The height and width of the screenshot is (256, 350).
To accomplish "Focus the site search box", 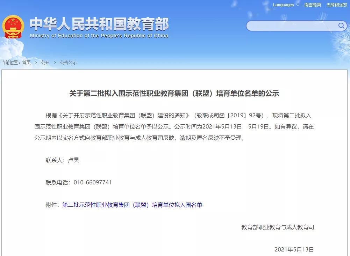I will click(291, 26).
